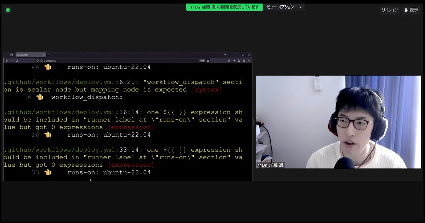425x223 pixels.
Task: Open the Pocket icon in browser toolbar
Action: [x=229, y=61]
